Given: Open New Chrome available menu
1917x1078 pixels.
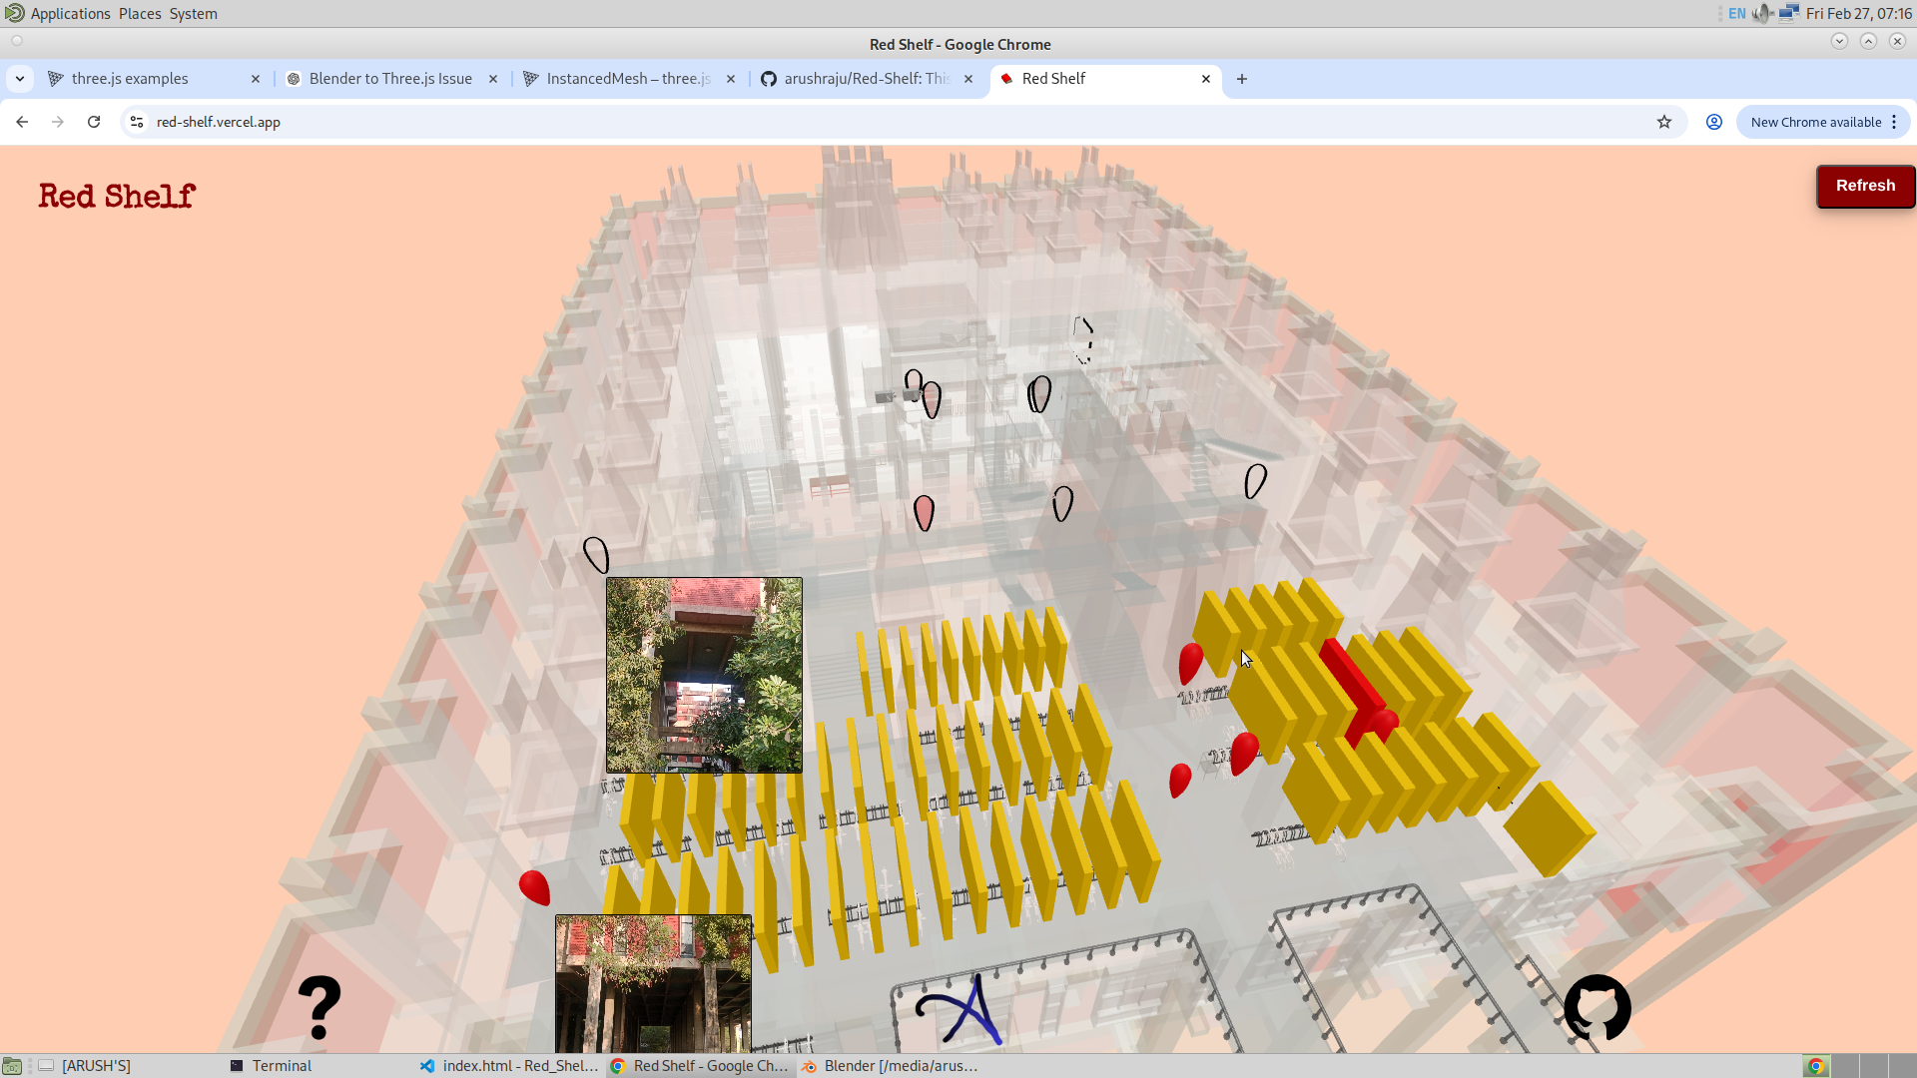Looking at the screenshot, I should 1822,122.
